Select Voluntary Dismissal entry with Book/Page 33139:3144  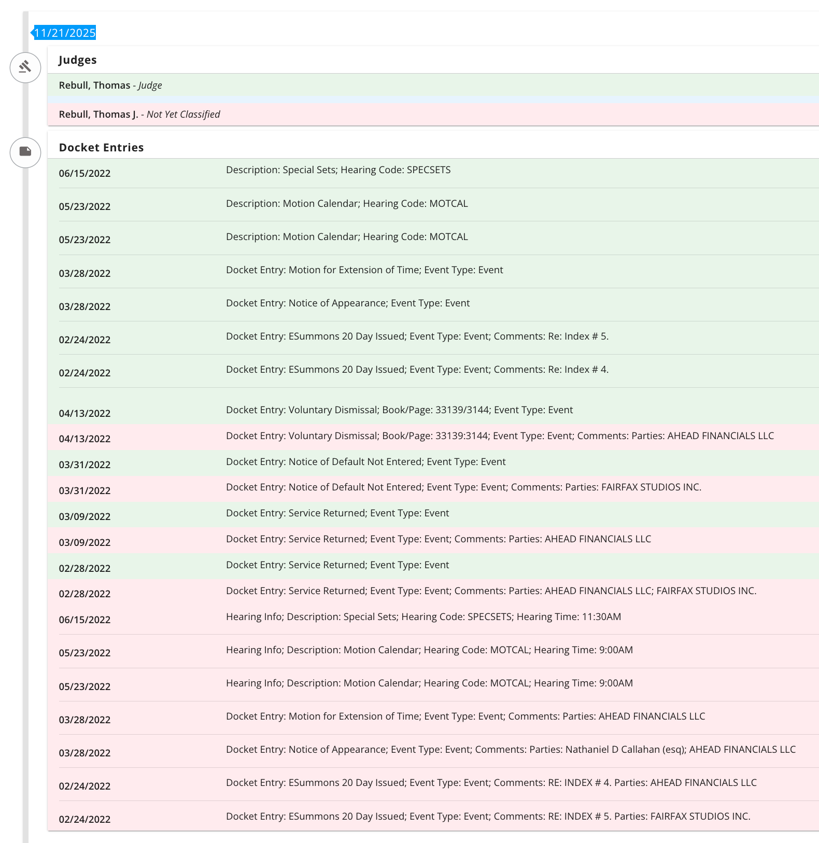tap(500, 436)
